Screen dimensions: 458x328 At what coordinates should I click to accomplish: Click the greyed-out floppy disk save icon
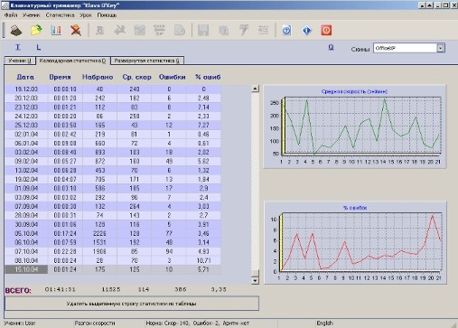(203, 30)
